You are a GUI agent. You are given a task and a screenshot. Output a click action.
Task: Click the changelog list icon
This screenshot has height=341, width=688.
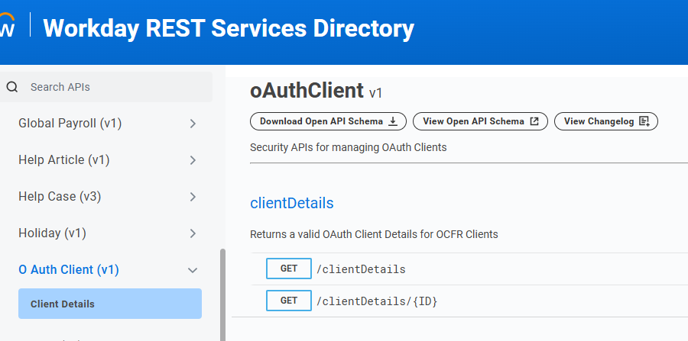click(644, 121)
